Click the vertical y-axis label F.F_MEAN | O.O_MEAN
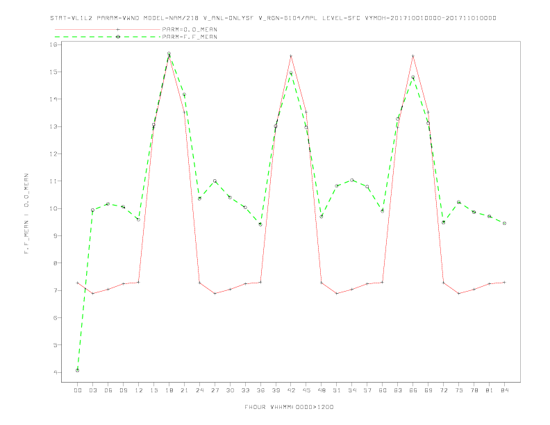Image resolution: width=550 pixels, height=425 pixels. (x=26, y=214)
